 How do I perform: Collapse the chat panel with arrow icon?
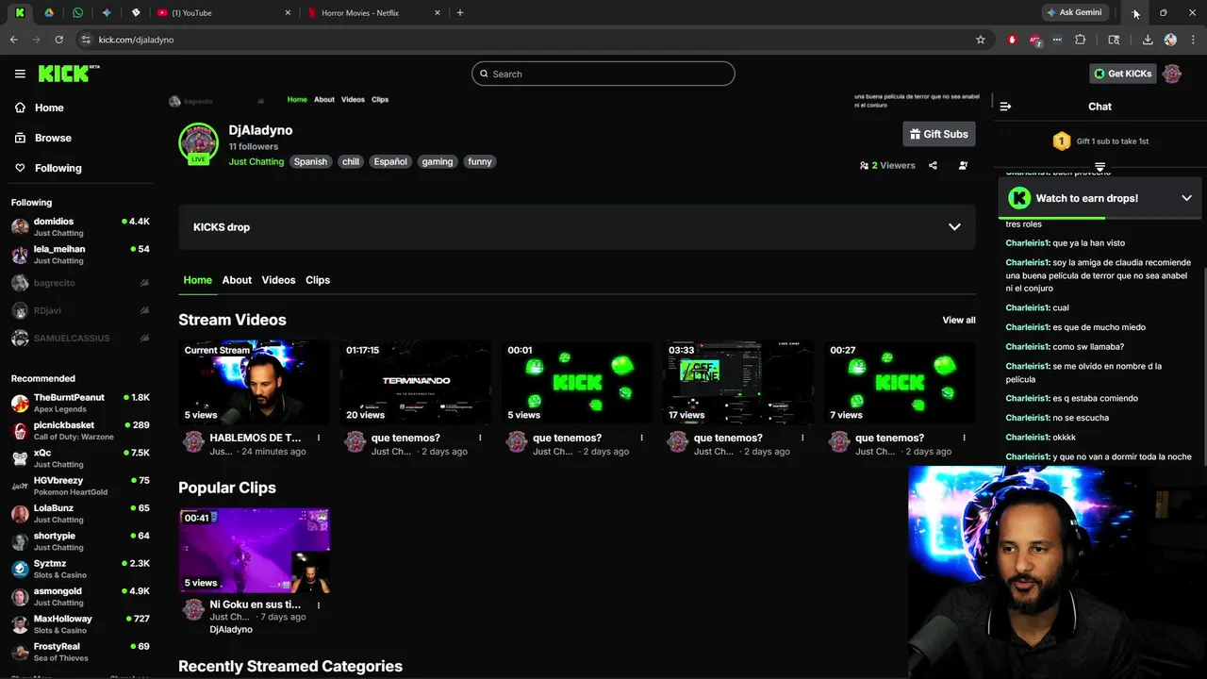coord(1005,107)
